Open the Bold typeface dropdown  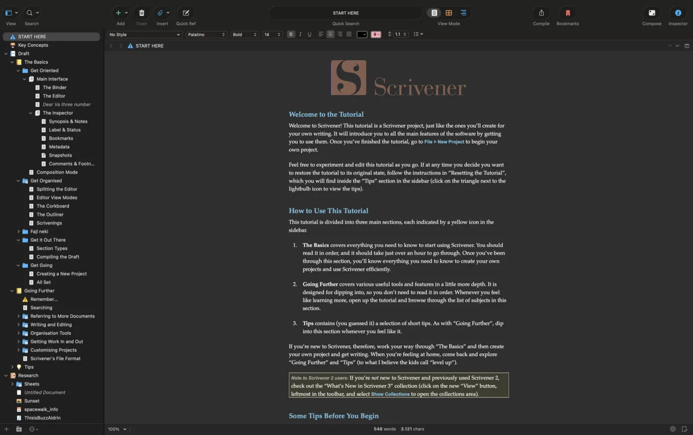[245, 35]
